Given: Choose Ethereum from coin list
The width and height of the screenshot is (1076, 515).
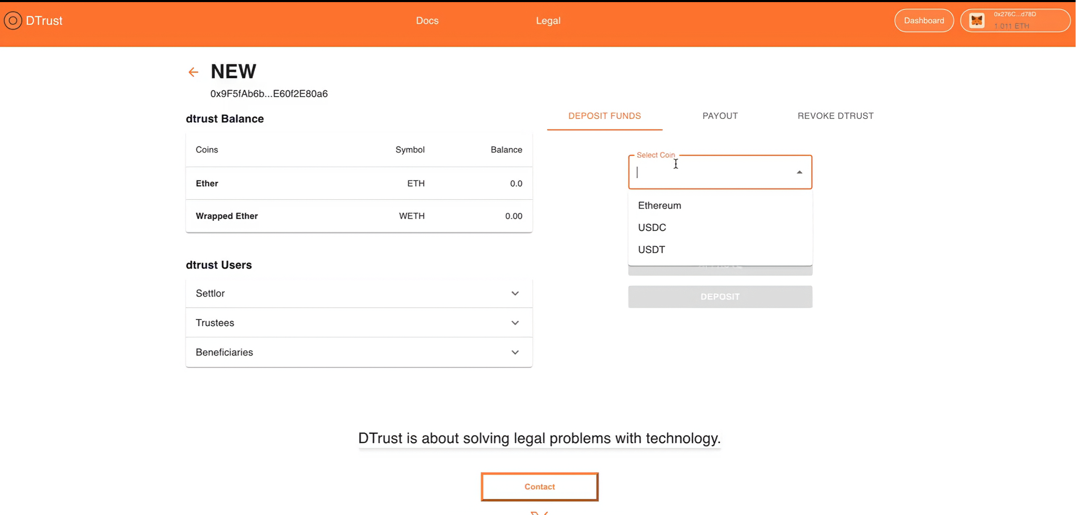Looking at the screenshot, I should (659, 206).
